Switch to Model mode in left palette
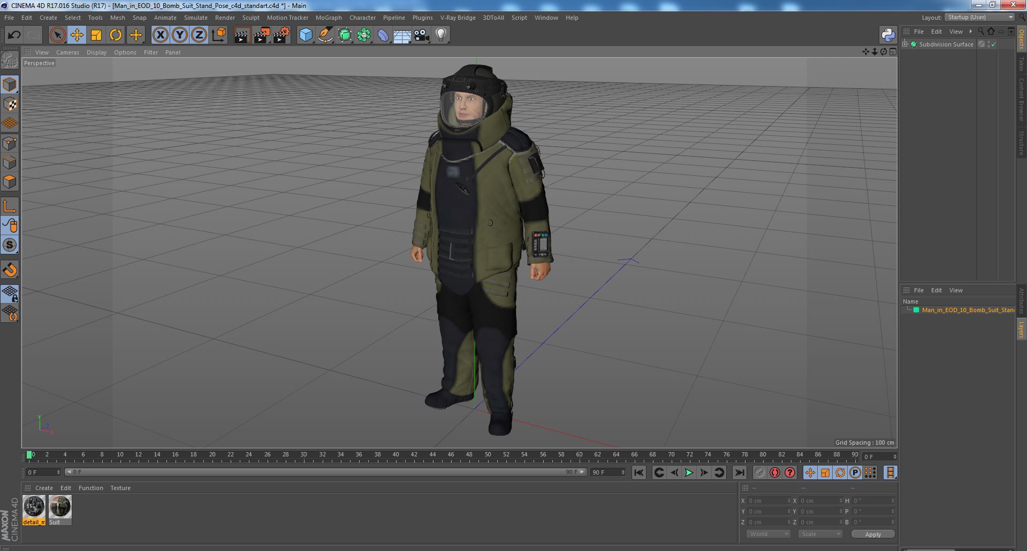 pos(10,84)
